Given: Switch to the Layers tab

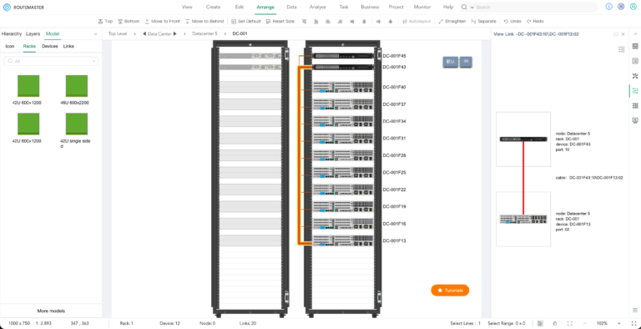Looking at the screenshot, I should coord(33,34).
